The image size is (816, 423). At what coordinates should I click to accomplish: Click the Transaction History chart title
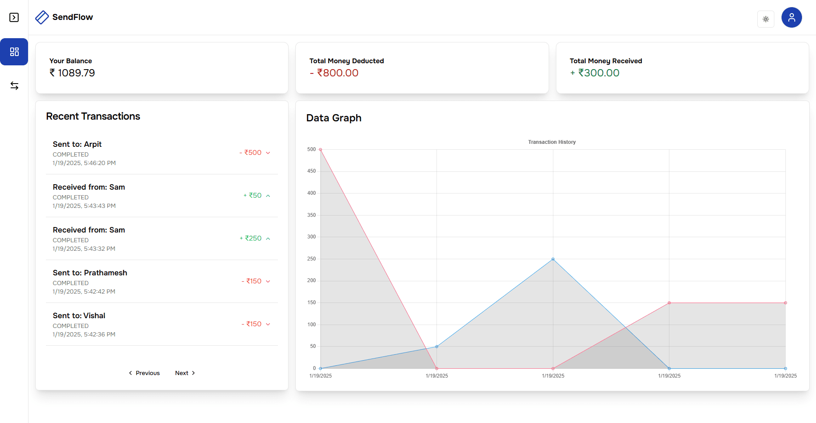coord(552,142)
